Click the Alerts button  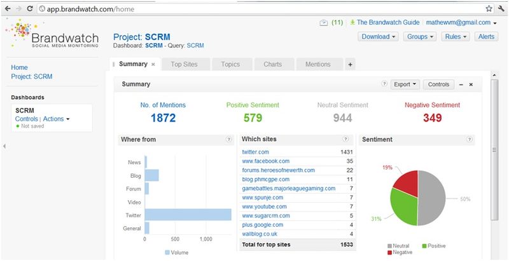[x=486, y=37]
